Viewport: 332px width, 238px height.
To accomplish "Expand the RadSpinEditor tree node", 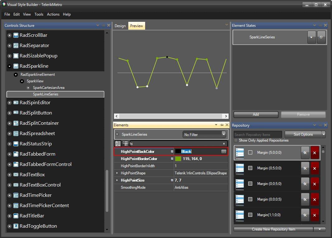I will 9,102.
